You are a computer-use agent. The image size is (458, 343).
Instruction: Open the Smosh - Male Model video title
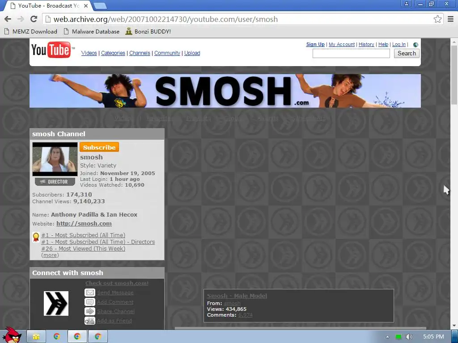tap(237, 296)
